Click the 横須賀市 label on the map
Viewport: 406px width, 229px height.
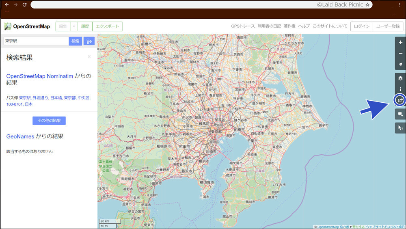(x=207, y=182)
